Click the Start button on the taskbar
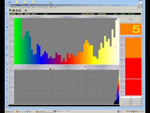 tap(8, 111)
